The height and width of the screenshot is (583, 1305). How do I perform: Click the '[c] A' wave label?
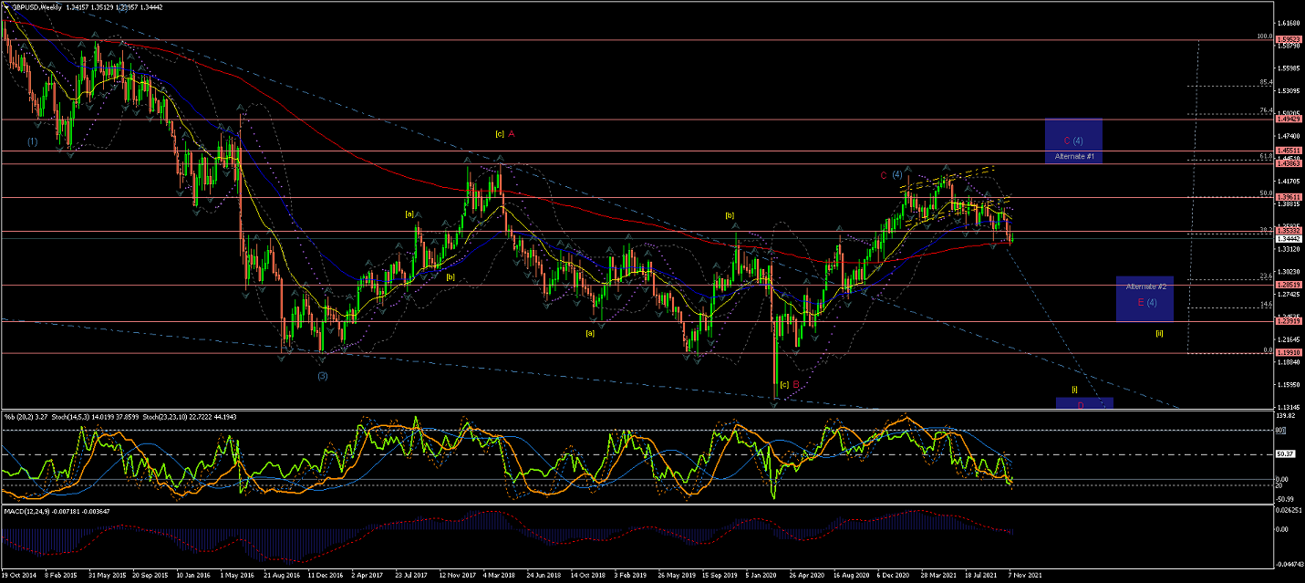click(x=505, y=133)
